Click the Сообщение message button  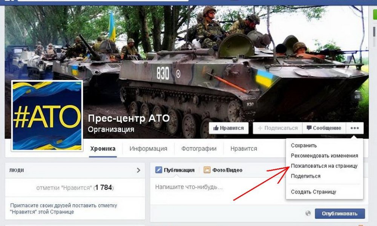324,128
